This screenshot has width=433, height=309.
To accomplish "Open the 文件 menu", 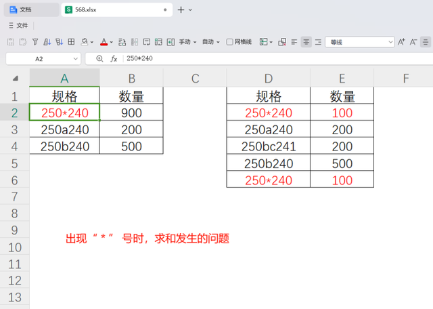I will click(x=18, y=26).
